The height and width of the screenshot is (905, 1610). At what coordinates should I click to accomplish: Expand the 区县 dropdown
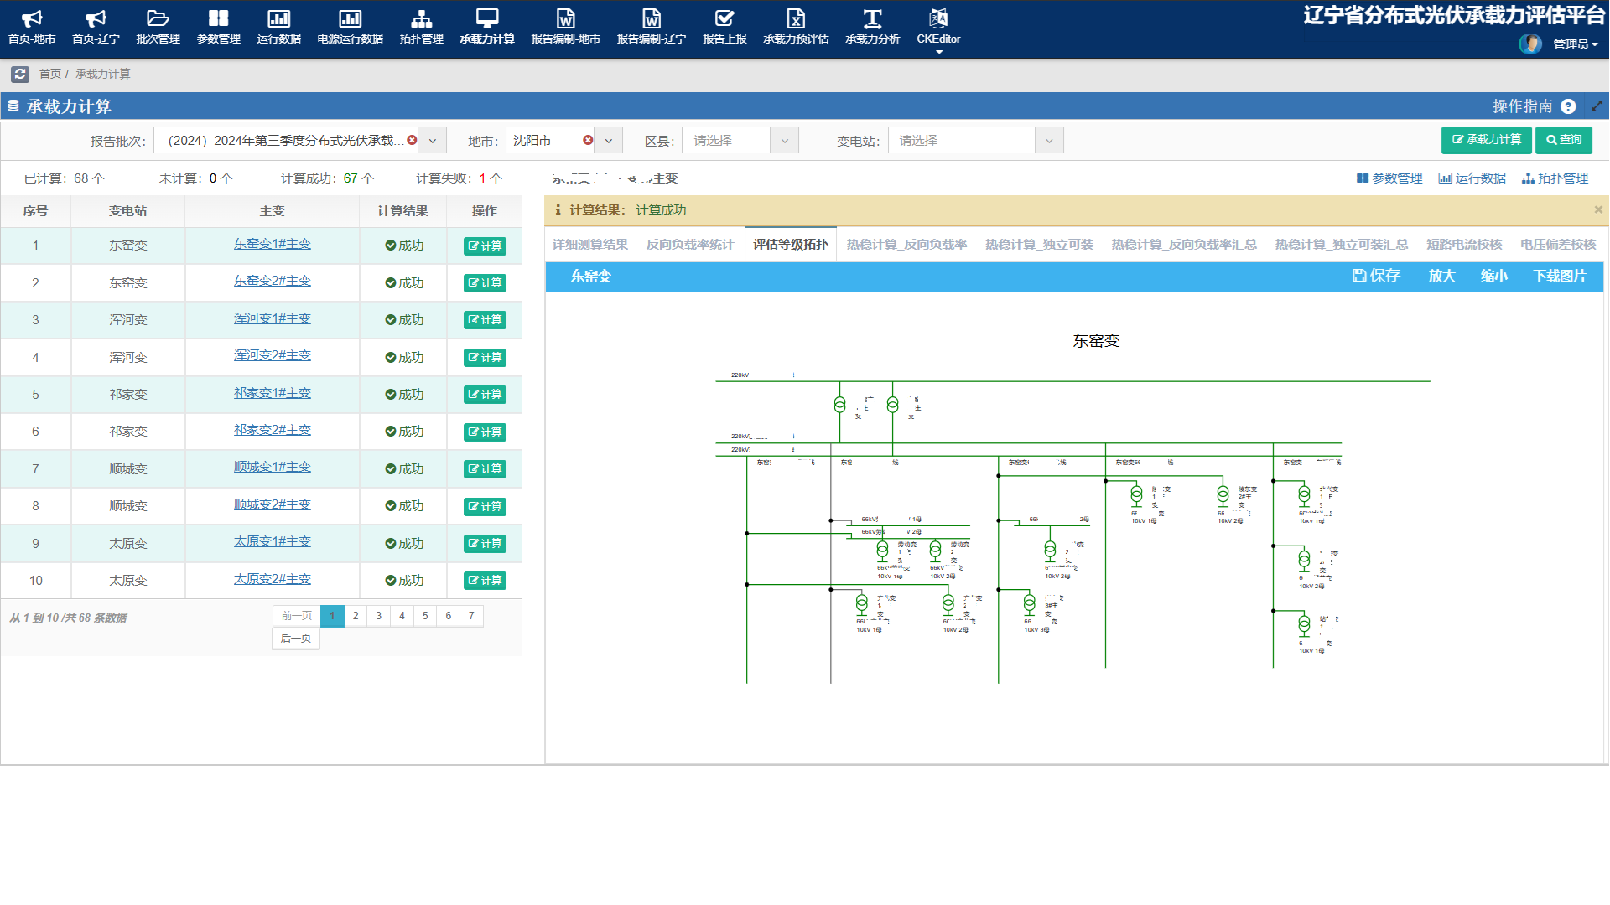(x=784, y=141)
